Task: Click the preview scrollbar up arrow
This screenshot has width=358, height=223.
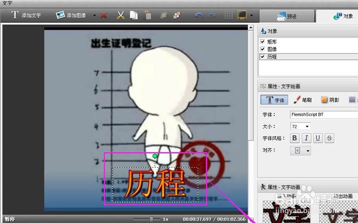Action: [x=250, y=28]
